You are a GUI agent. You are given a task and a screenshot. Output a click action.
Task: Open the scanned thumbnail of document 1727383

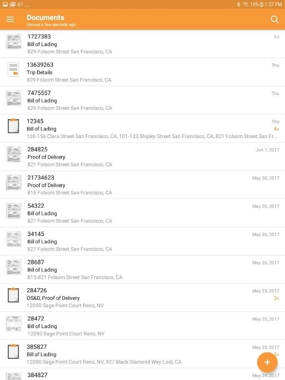click(x=14, y=42)
